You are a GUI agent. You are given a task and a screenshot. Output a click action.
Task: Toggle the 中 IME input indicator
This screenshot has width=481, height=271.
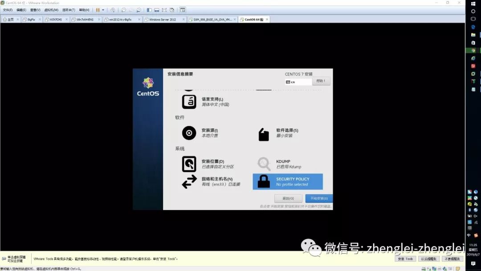pos(469,235)
